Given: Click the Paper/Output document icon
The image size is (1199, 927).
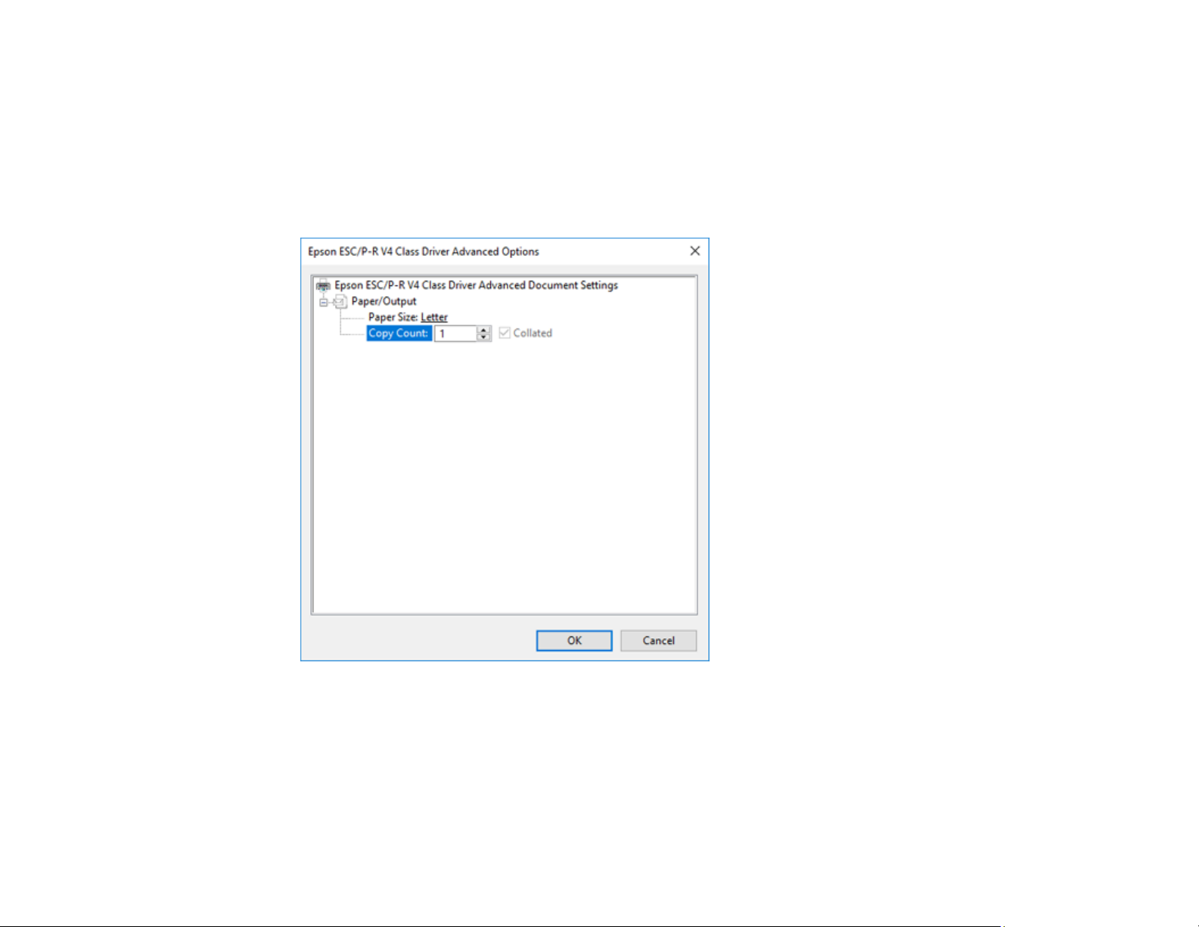Looking at the screenshot, I should point(340,301).
